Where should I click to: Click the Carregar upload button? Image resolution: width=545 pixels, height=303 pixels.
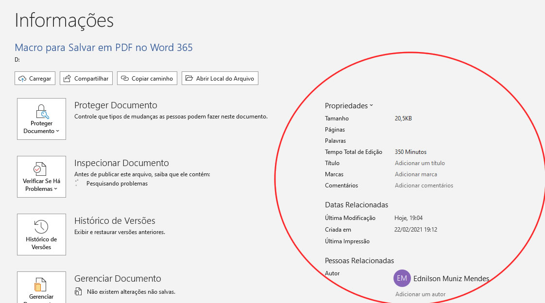tap(35, 78)
